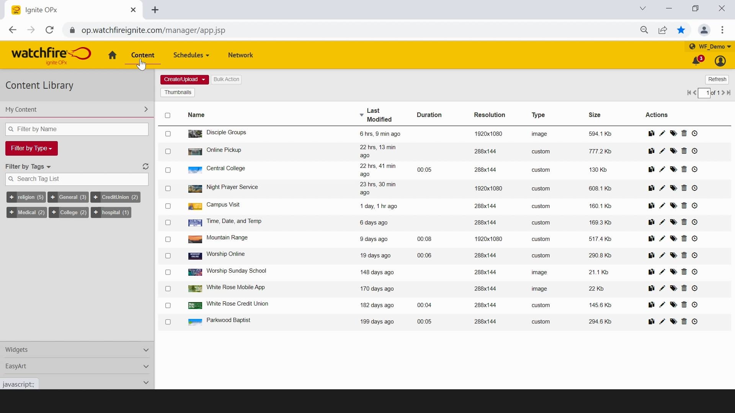
Task: Click the pencil edit icon for Online Pickup
Action: tap(662, 151)
